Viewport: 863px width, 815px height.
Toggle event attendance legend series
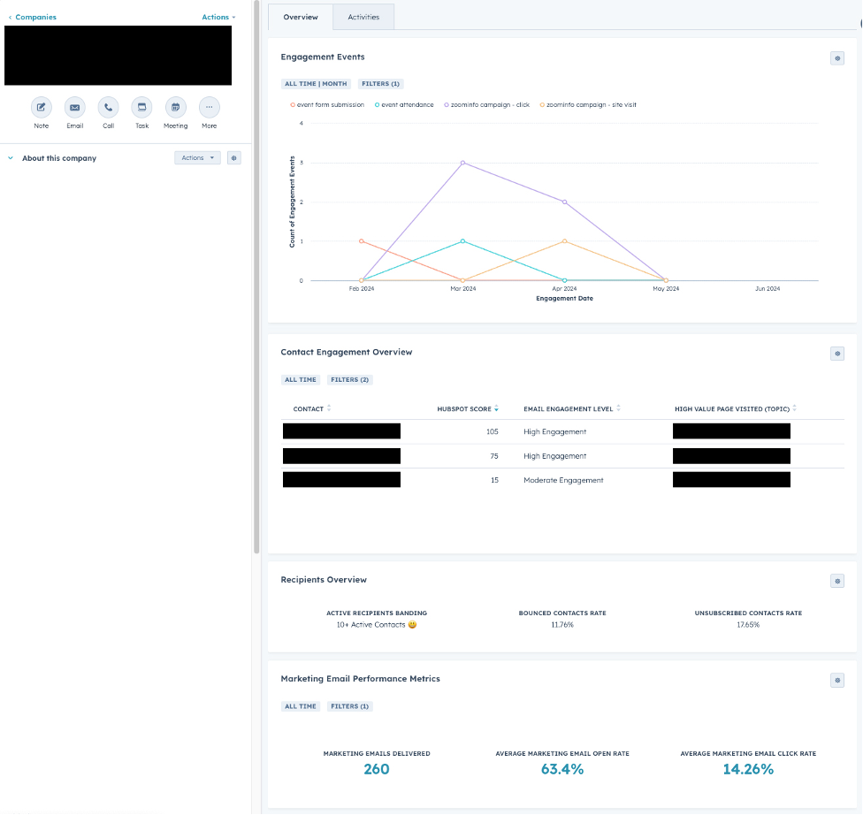click(x=404, y=104)
